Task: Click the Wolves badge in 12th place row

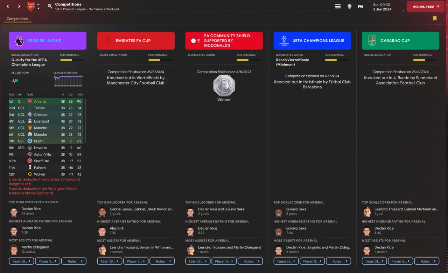Action: coord(30,174)
